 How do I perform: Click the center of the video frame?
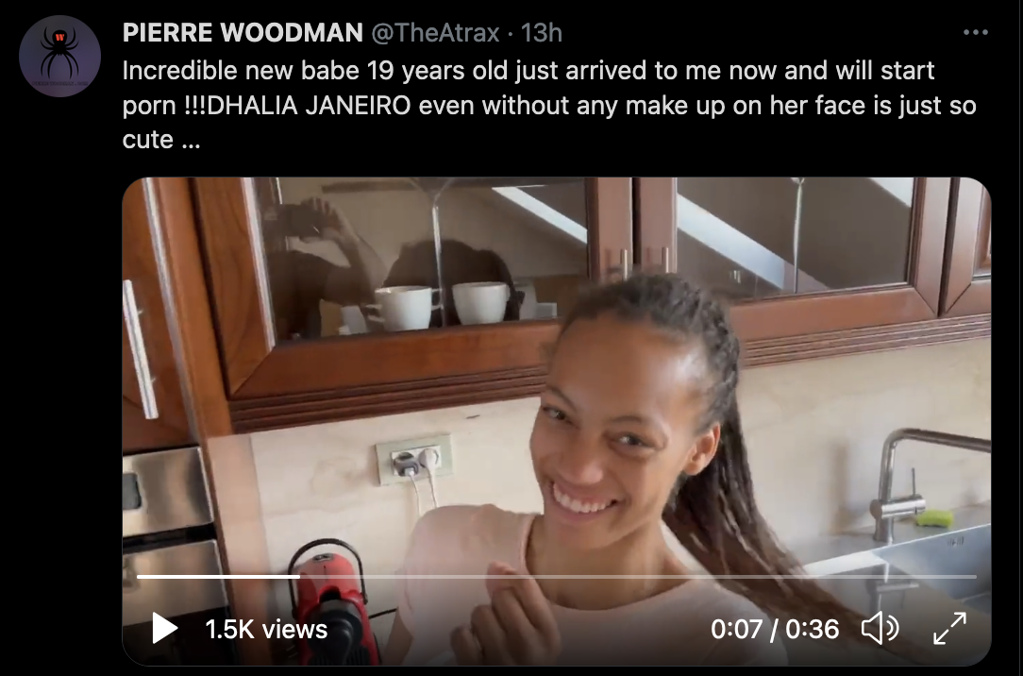click(557, 421)
